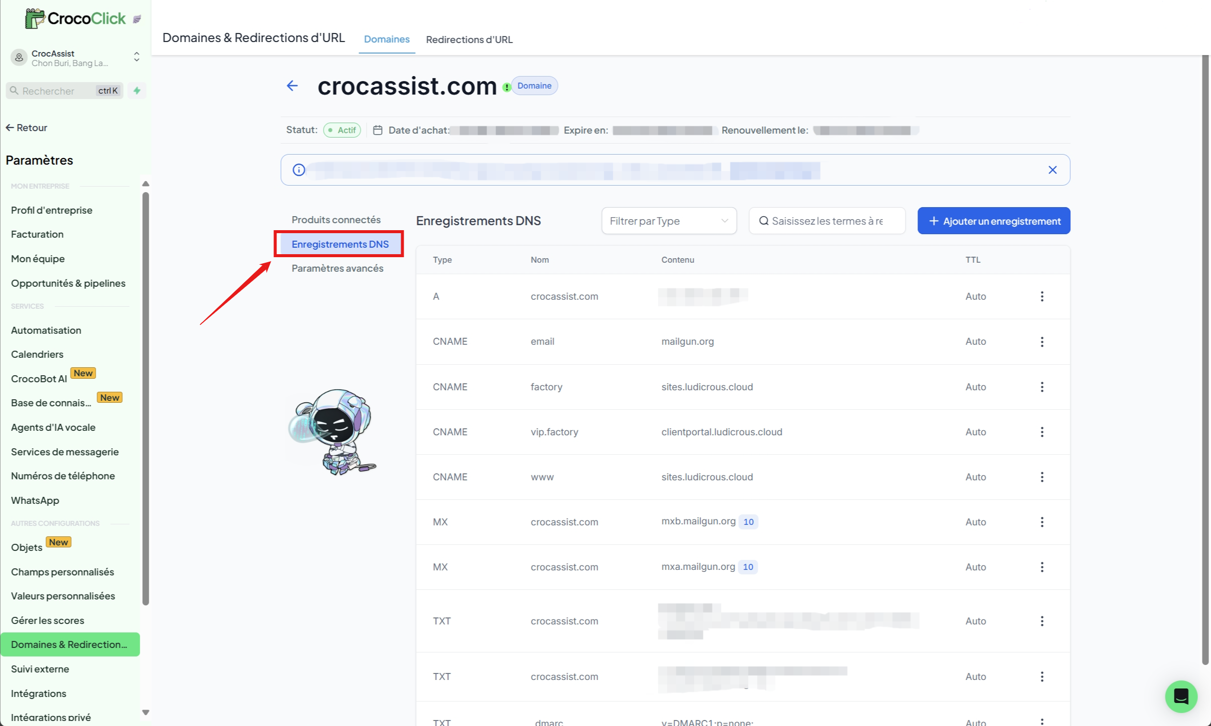
Task: Click the green status alert icon beside domain name
Action: coord(506,87)
